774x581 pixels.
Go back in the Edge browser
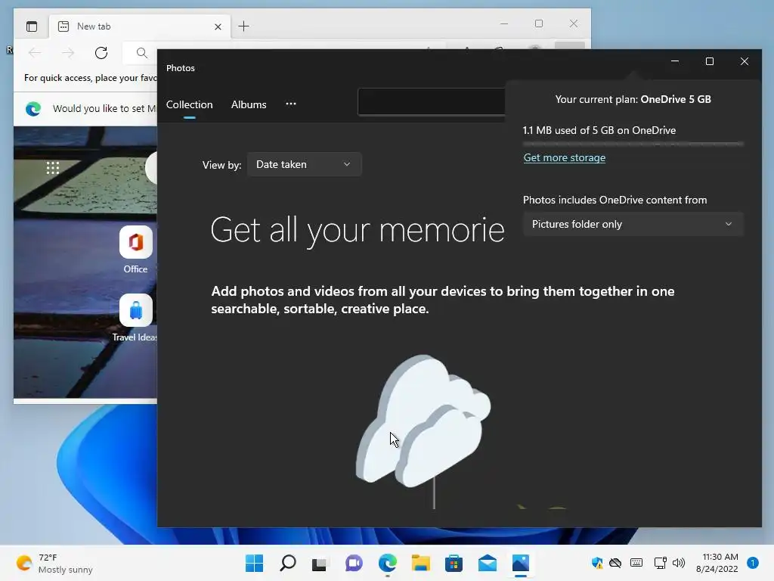(35, 53)
